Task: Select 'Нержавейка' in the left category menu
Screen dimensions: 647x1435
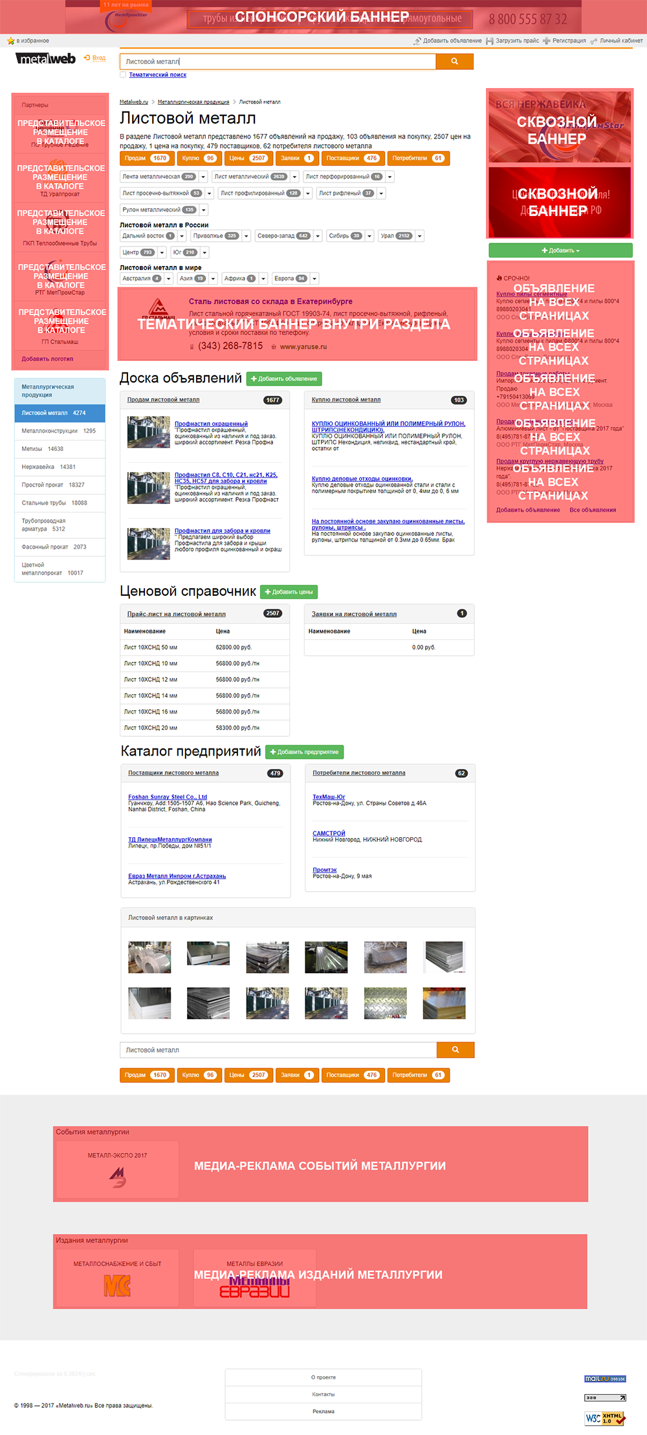Action: point(49,466)
